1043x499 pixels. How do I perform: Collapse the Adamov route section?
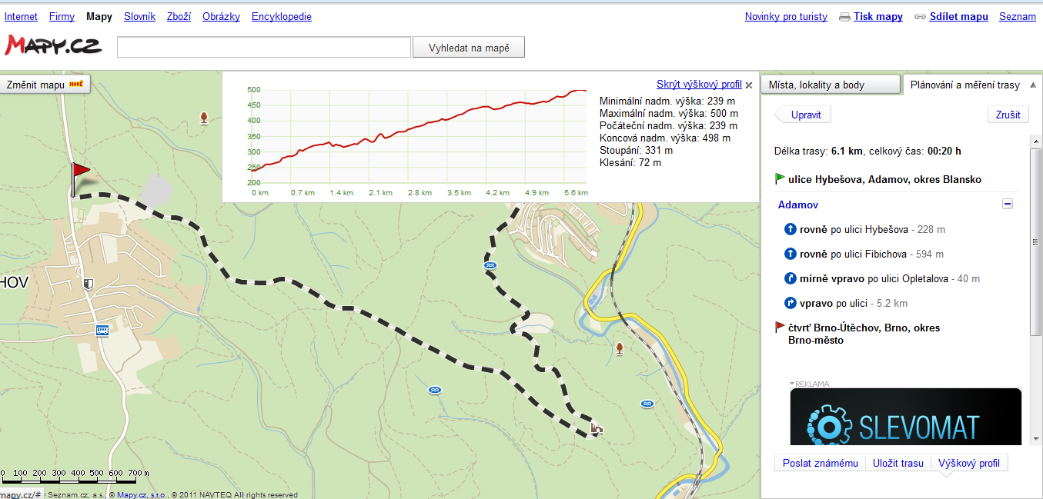[1008, 205]
